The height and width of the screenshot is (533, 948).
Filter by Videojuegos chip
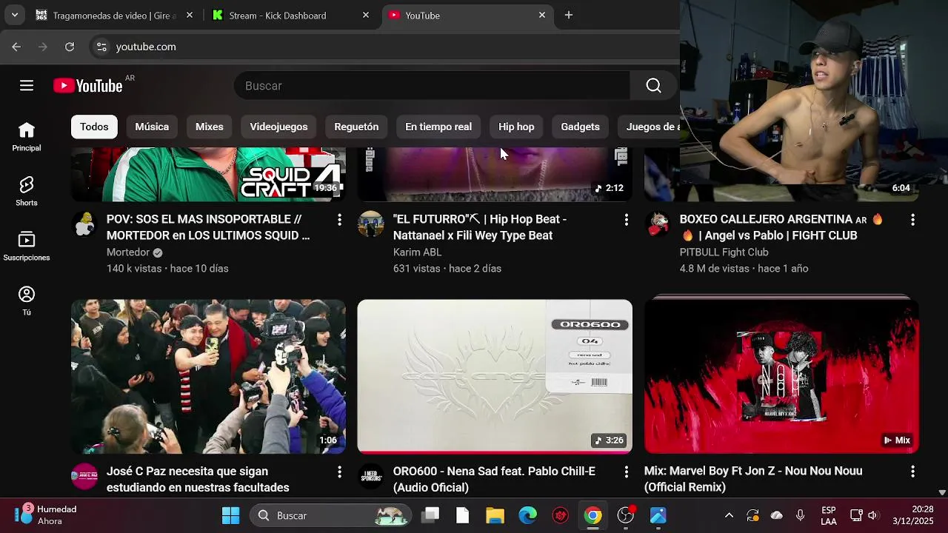(x=278, y=127)
